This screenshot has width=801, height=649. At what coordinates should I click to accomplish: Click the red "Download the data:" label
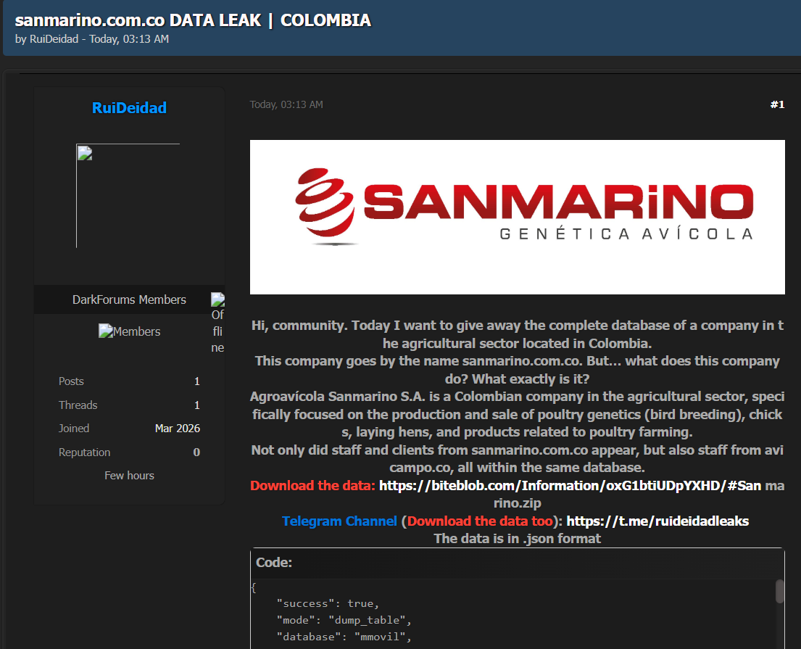pyautogui.click(x=312, y=485)
